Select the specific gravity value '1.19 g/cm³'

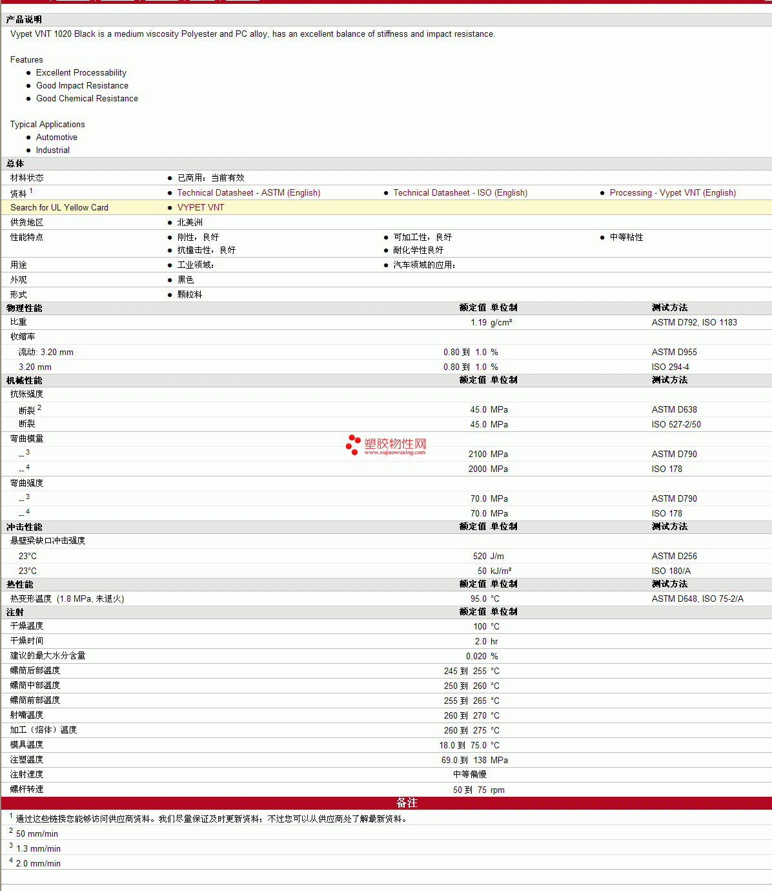tap(491, 322)
